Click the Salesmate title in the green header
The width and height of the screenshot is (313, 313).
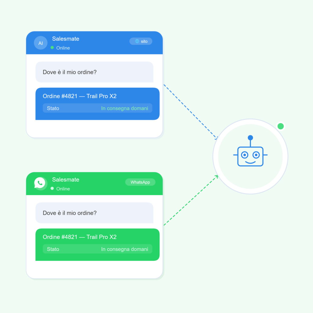pos(66,180)
